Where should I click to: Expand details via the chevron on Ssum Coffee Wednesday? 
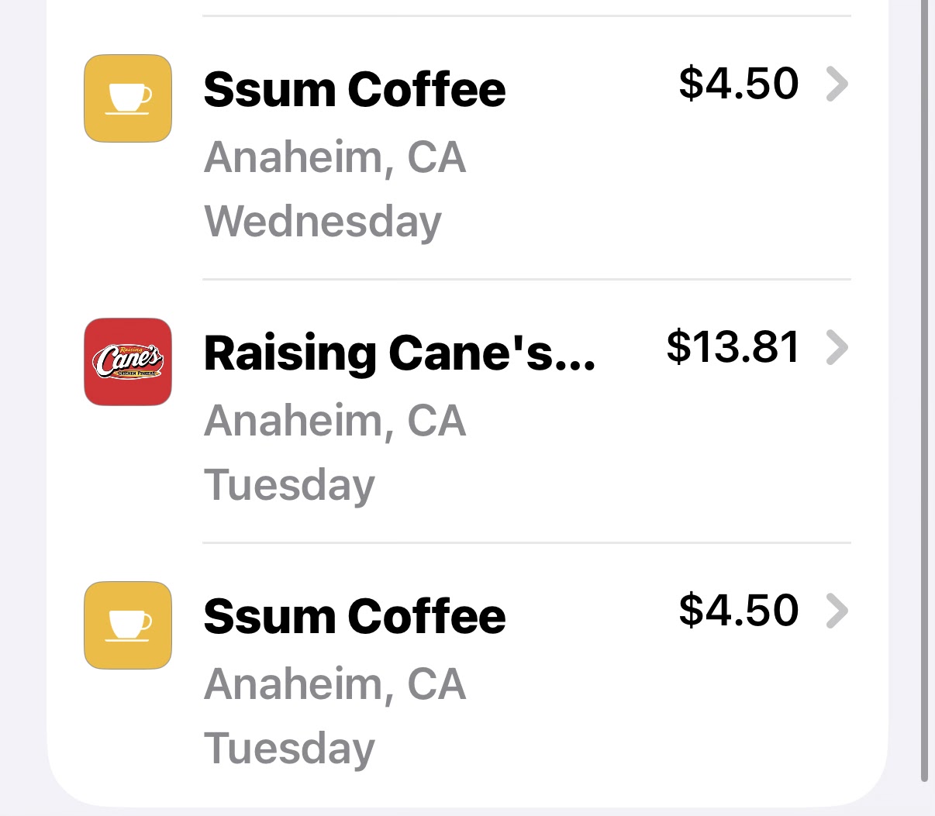pos(836,85)
